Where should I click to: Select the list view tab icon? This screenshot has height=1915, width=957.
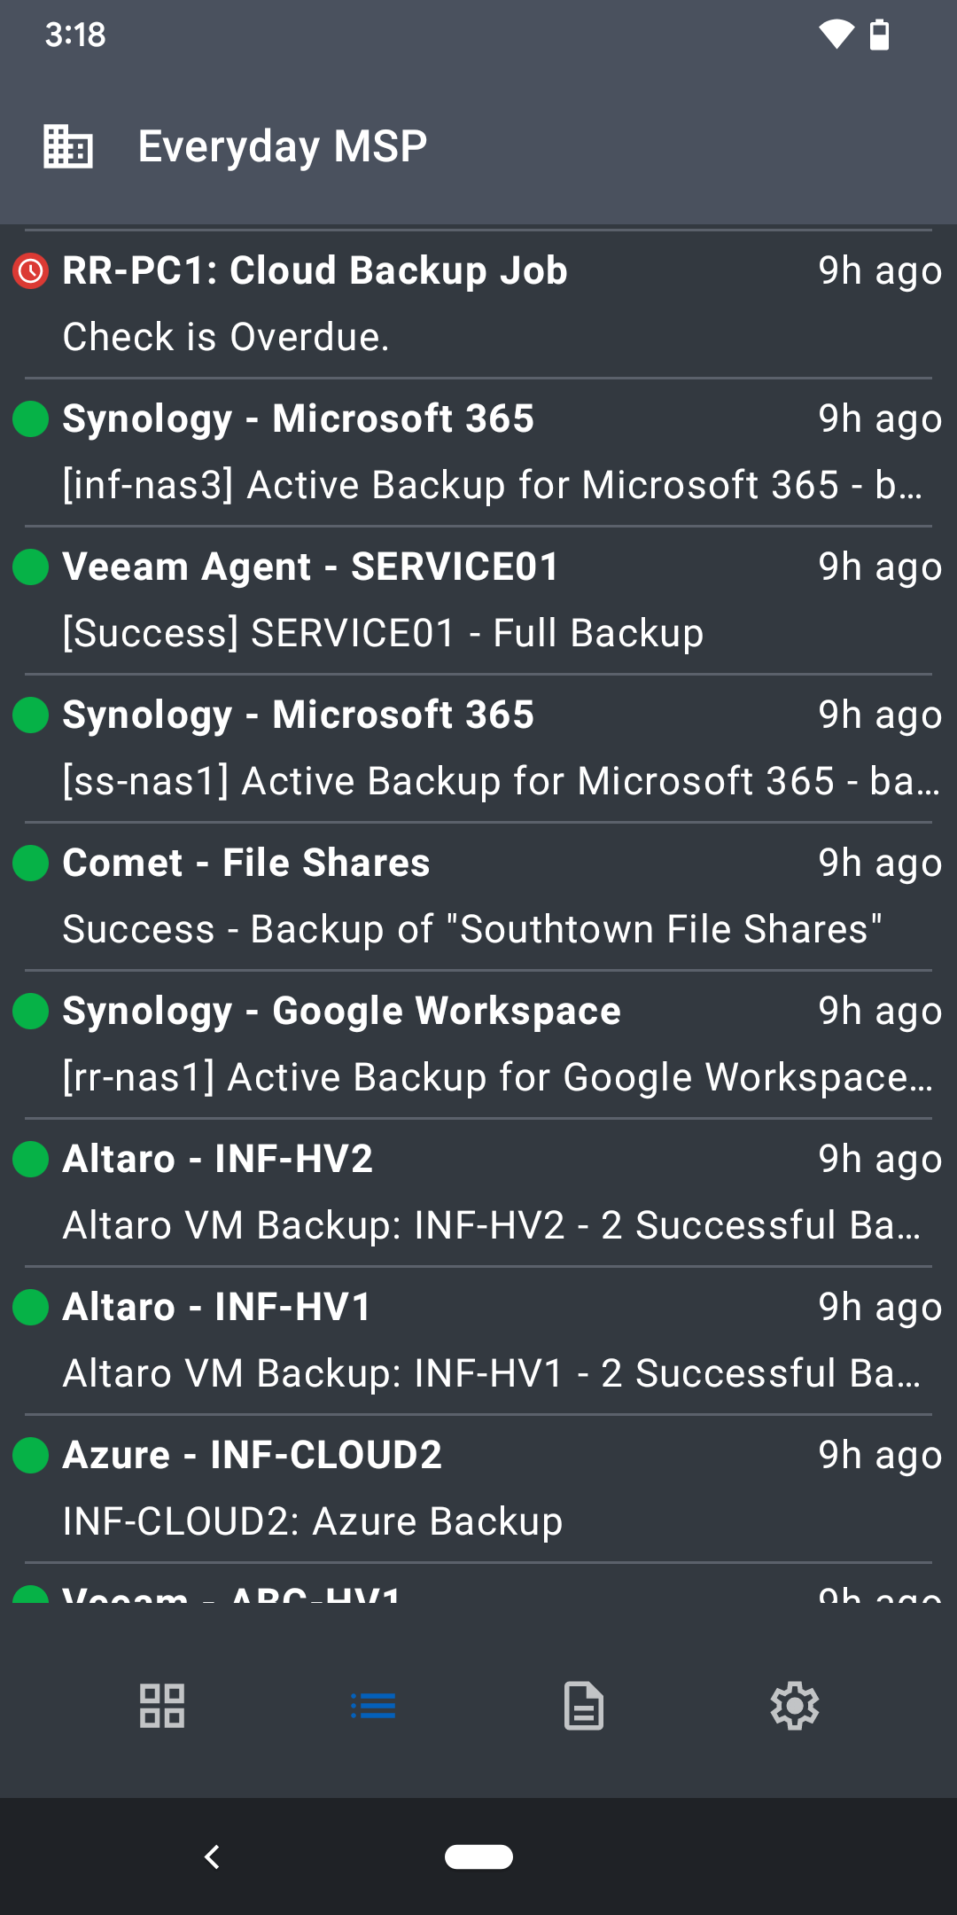[373, 1705]
